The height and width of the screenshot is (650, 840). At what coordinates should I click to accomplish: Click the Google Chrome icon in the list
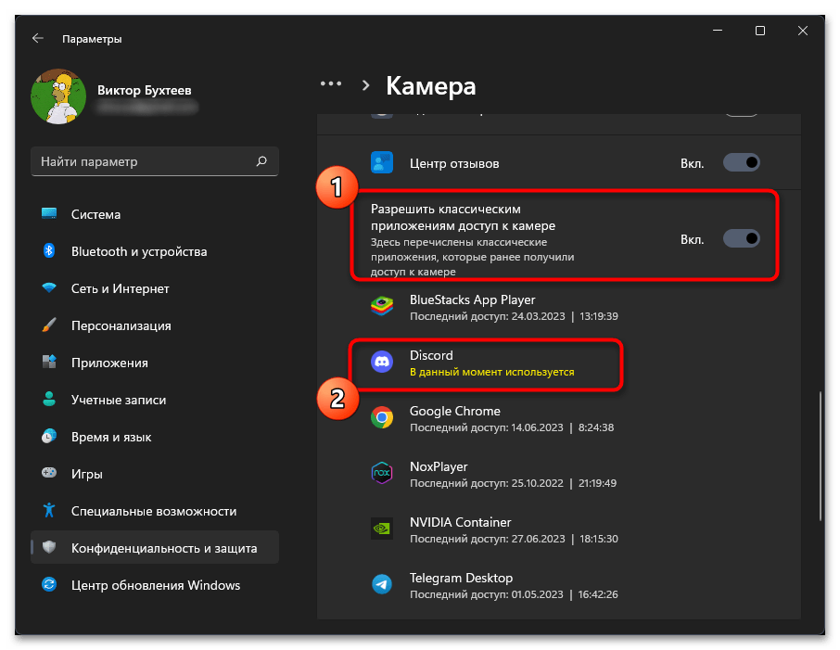pos(382,417)
